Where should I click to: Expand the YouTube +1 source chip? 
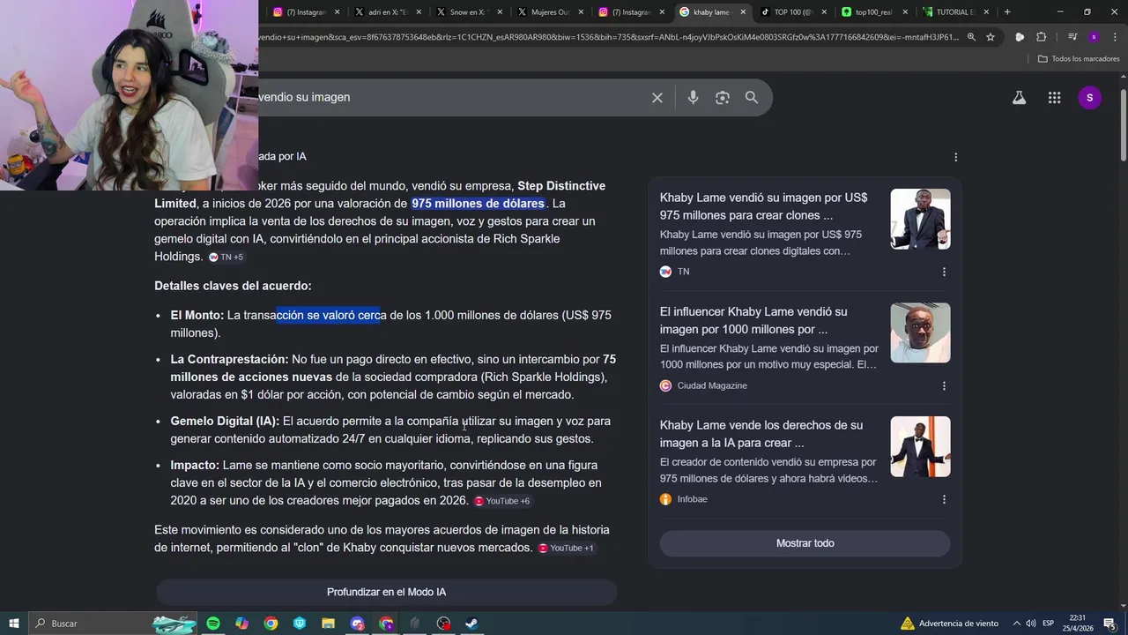(x=567, y=548)
